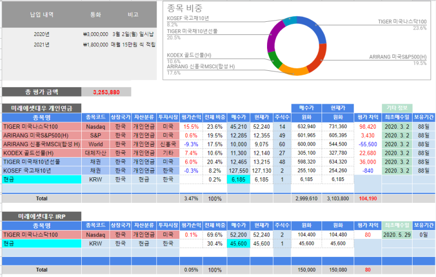Select the KOSEF 국고채10년 name cell
The height and width of the screenshot is (277, 436).
[42, 171]
